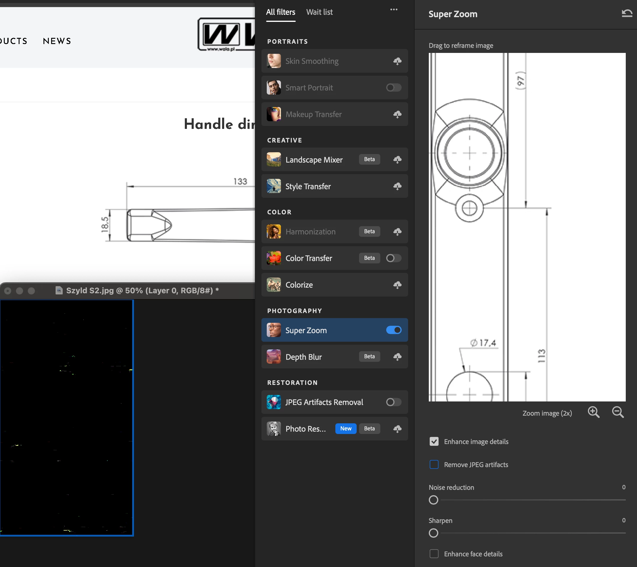Toggle Color Transfer filter on
637x567 pixels.
click(x=394, y=258)
